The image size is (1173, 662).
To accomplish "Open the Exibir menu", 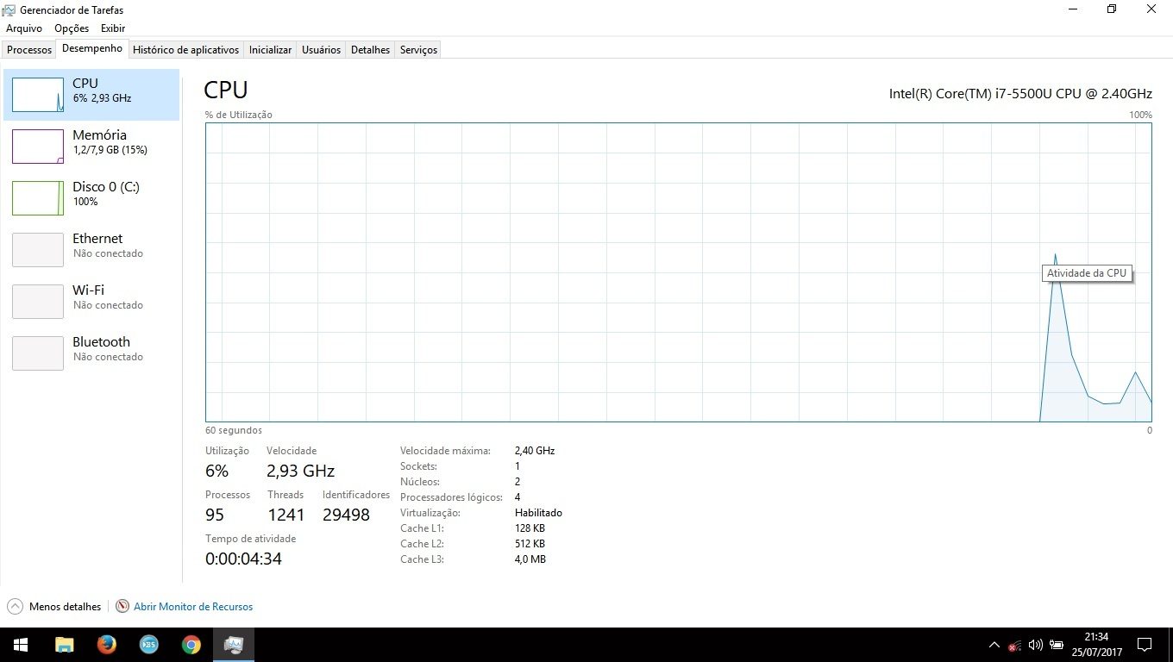I will [x=113, y=28].
